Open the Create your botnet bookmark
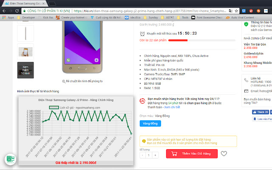This screenshot has width=272, height=170. (x=72, y=17)
